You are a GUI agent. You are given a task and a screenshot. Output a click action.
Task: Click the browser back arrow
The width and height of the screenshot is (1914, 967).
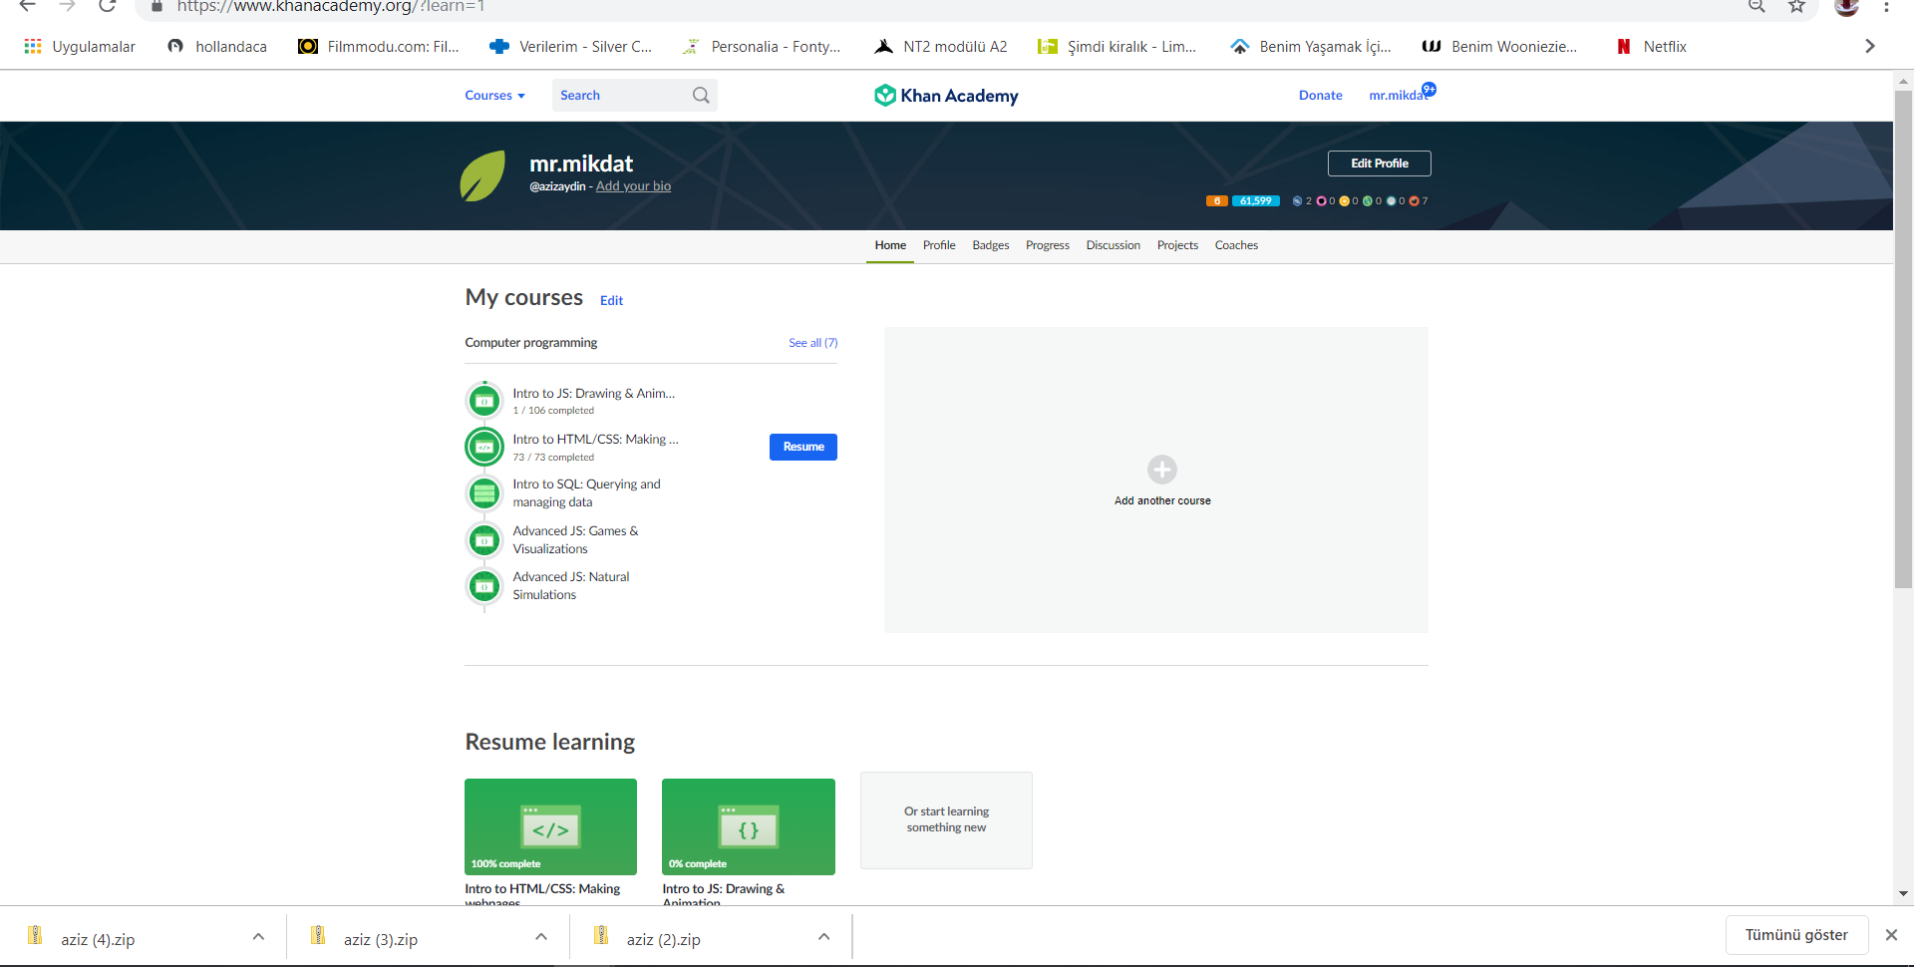(27, 6)
